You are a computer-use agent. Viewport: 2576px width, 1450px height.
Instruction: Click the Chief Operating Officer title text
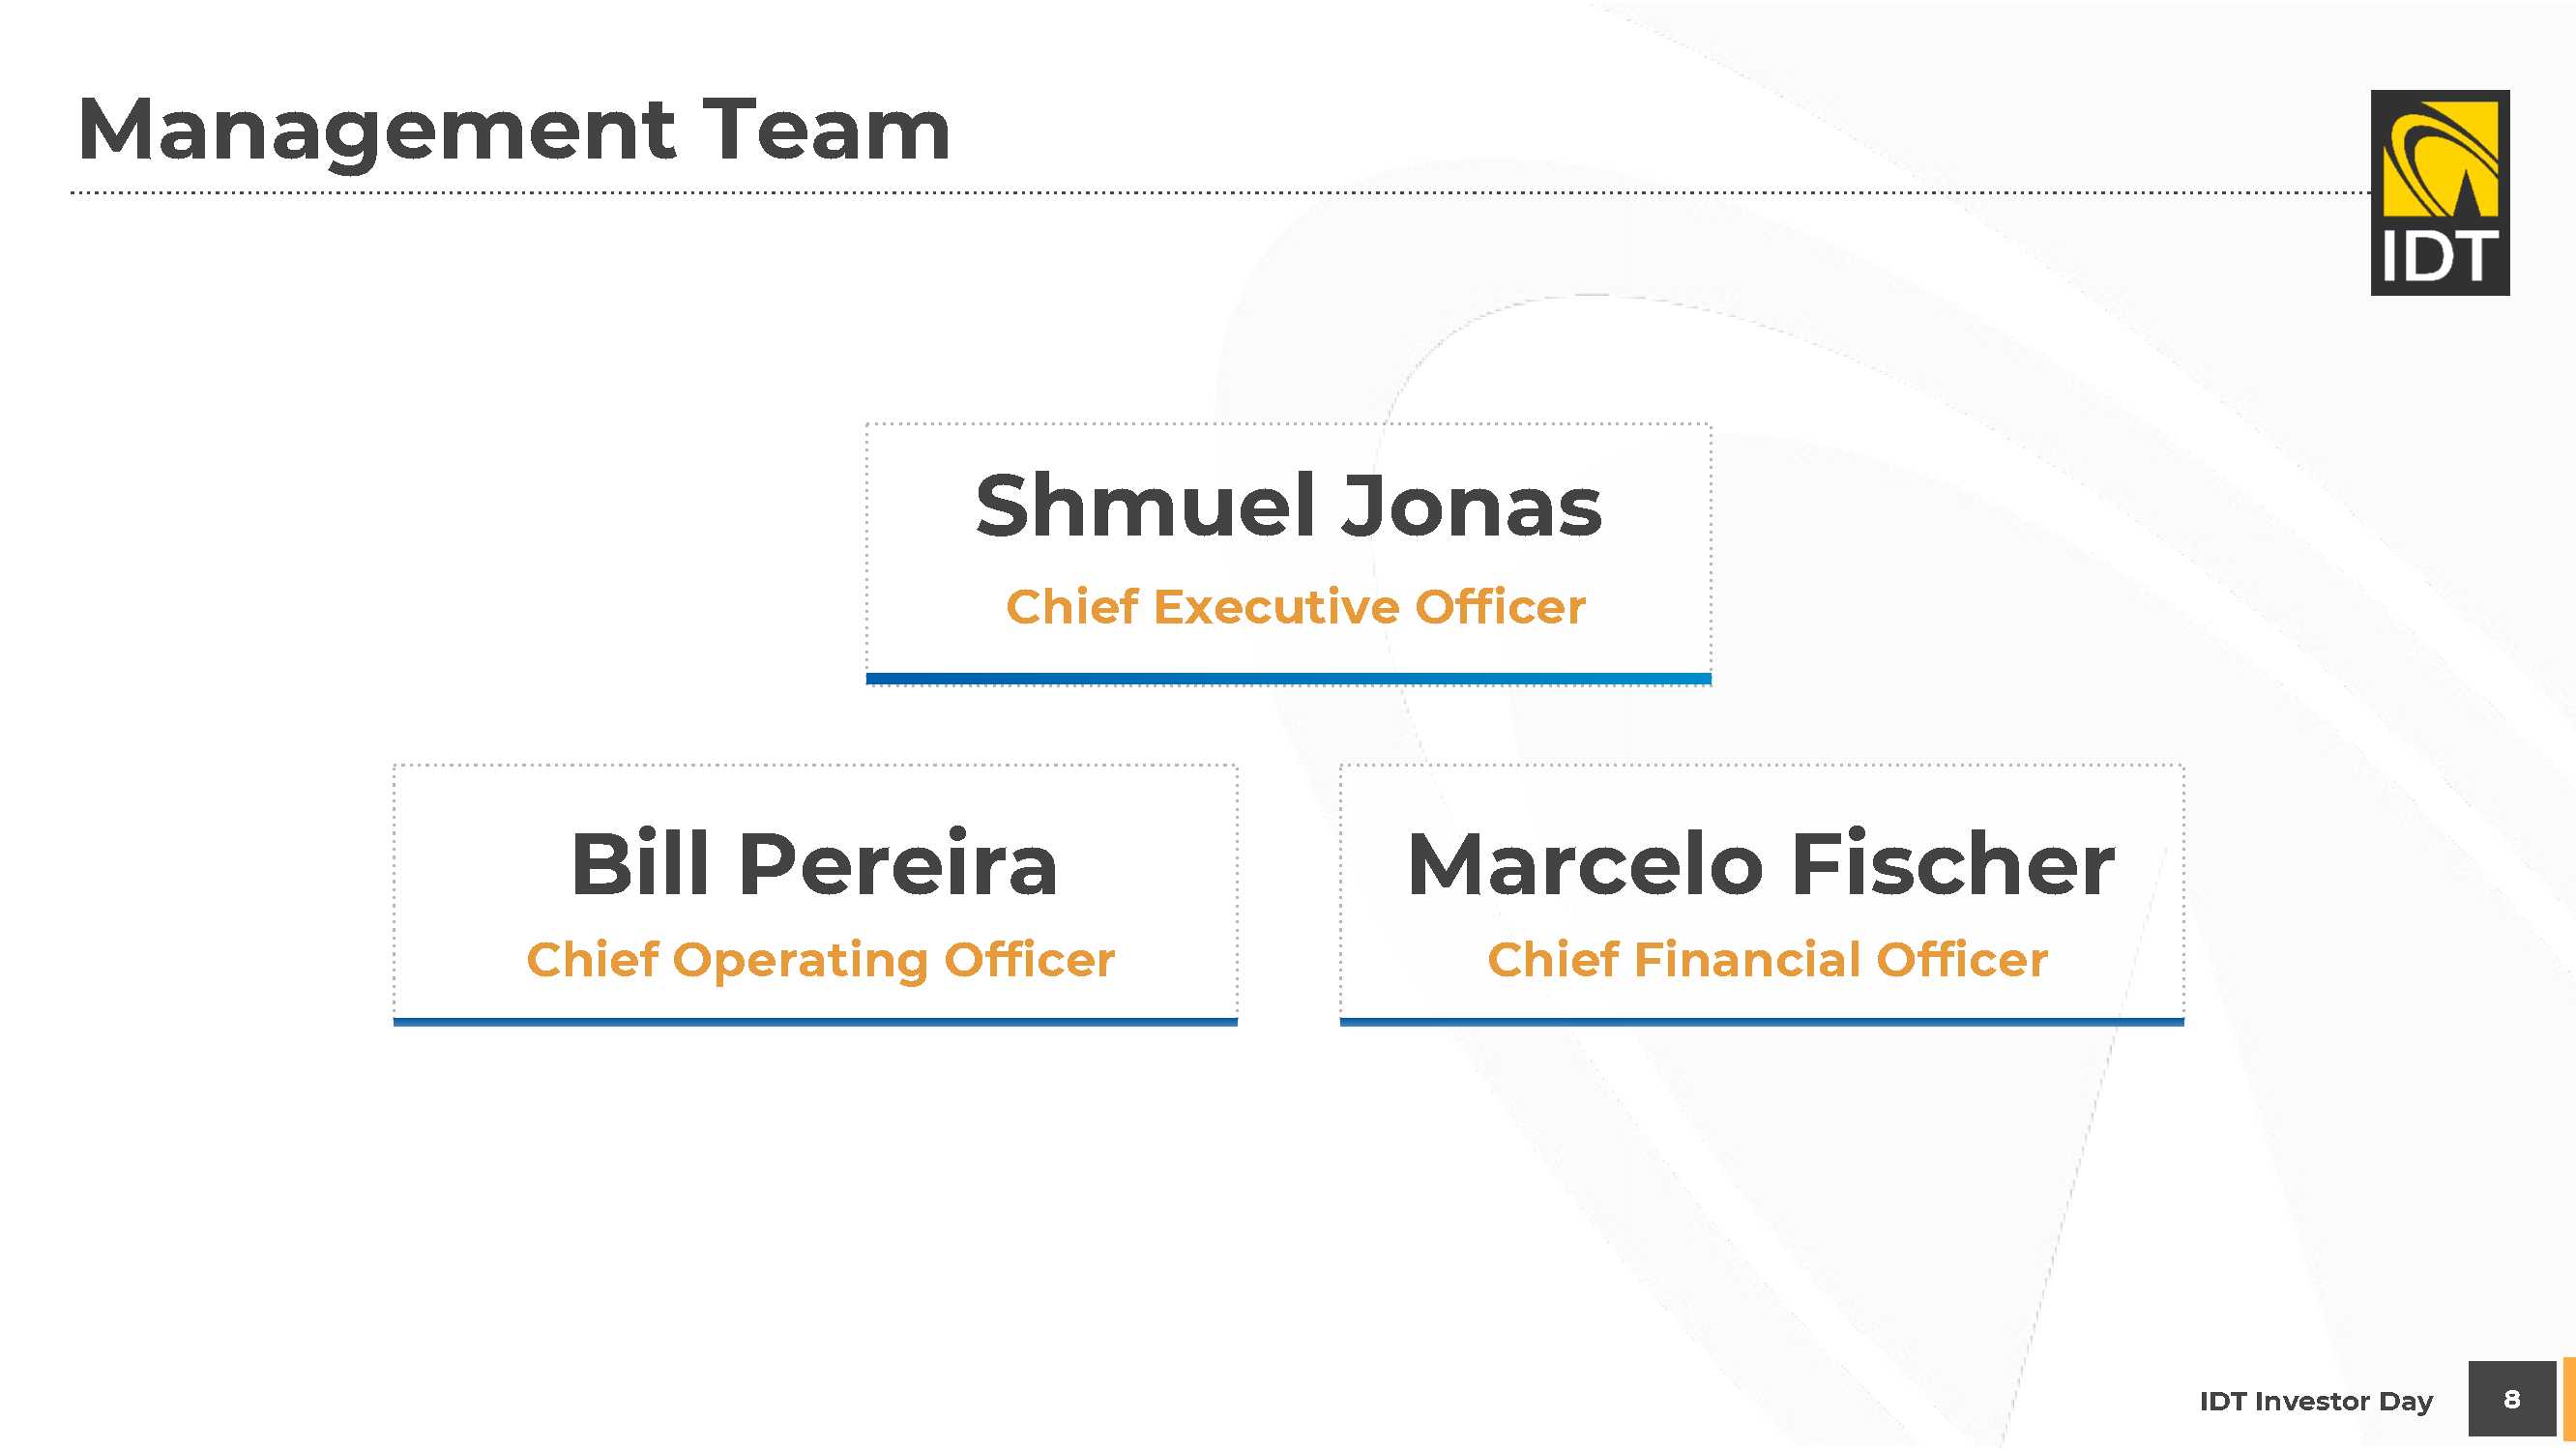point(820,960)
